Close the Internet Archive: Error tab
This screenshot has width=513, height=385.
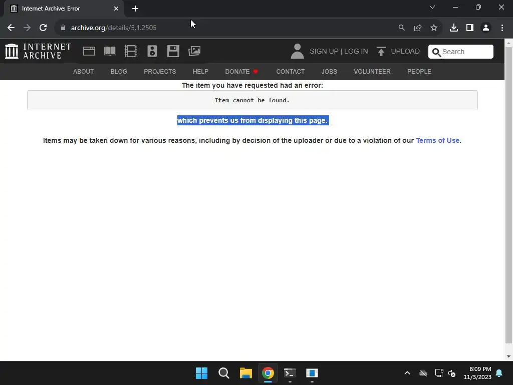pyautogui.click(x=116, y=9)
